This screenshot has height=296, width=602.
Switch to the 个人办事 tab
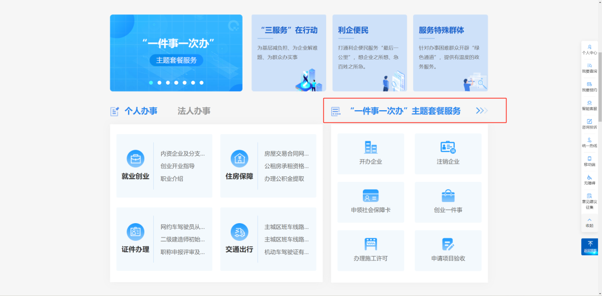click(141, 111)
